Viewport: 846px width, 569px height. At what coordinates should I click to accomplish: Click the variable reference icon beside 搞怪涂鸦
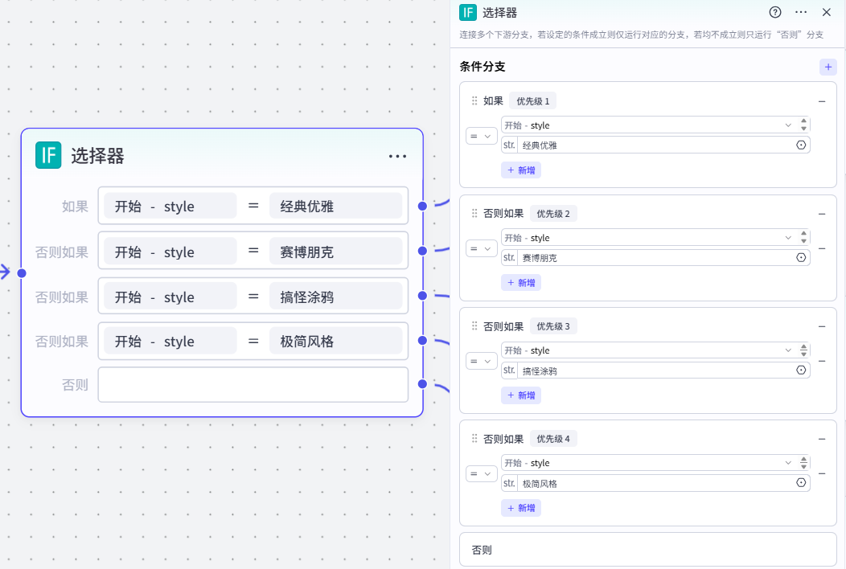801,370
